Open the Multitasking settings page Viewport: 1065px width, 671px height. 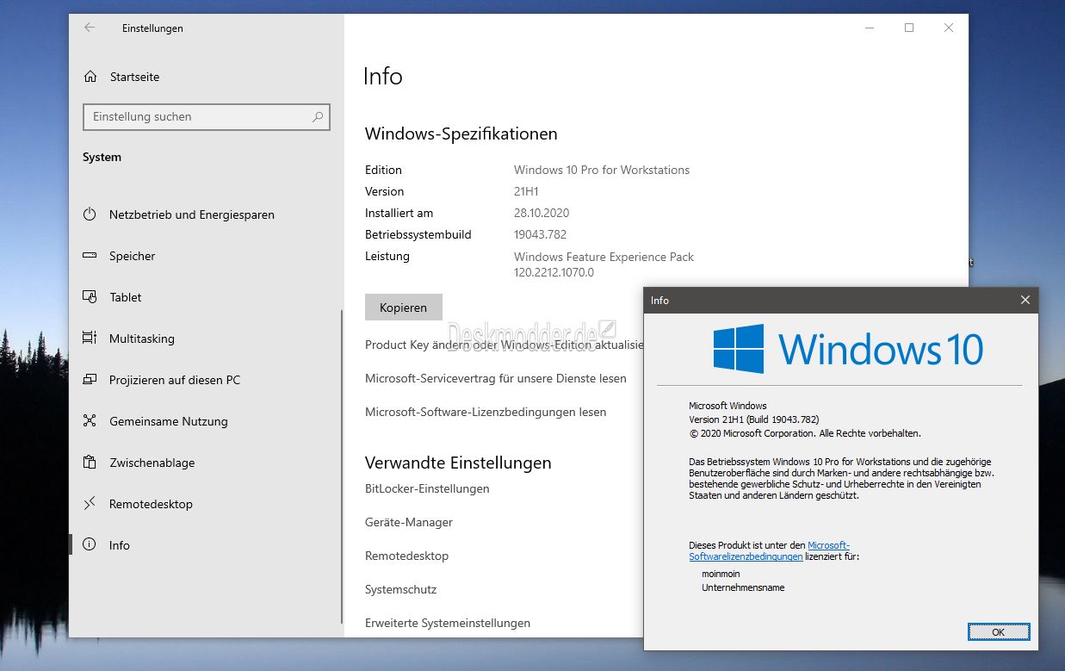[x=142, y=339]
